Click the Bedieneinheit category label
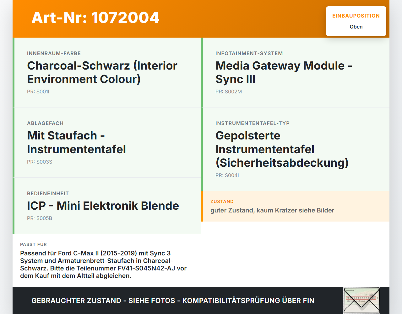Screen dimensions: 402x314 pyautogui.click(x=48, y=193)
